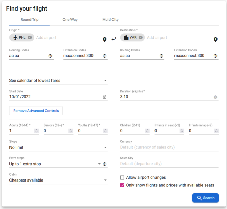Check the Allow airport changes checkbox

click(x=122, y=177)
